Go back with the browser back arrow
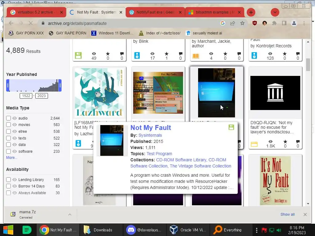 (x=11, y=23)
